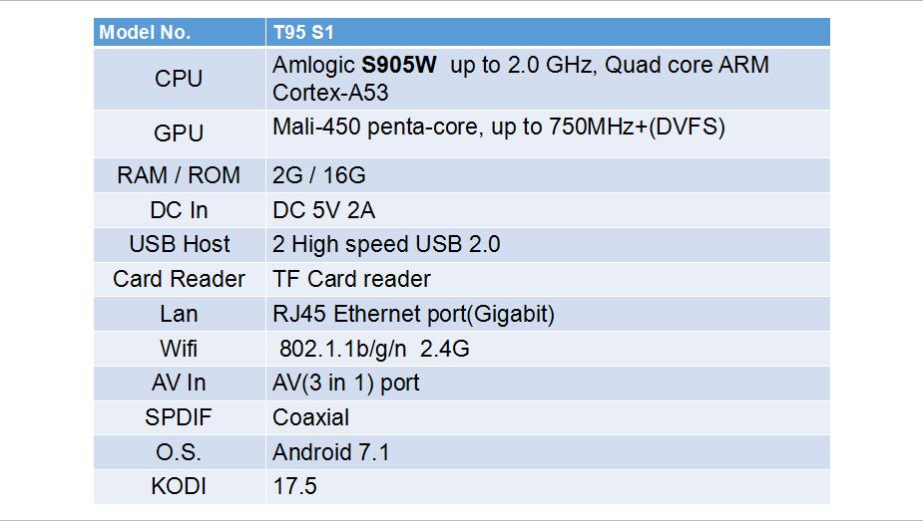Click the Wifi row label
This screenshot has height=521, width=923.
pyautogui.click(x=179, y=349)
